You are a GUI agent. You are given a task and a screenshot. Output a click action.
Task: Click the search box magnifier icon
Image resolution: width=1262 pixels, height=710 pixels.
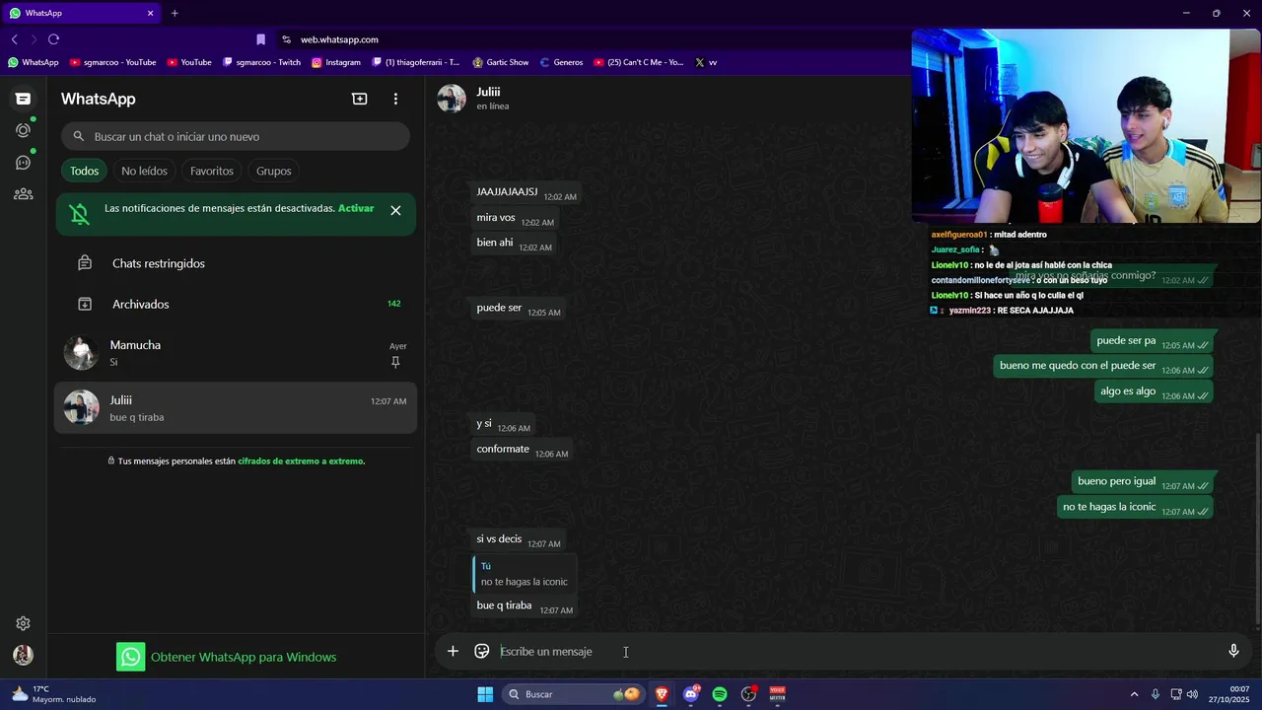pyautogui.click(x=79, y=137)
